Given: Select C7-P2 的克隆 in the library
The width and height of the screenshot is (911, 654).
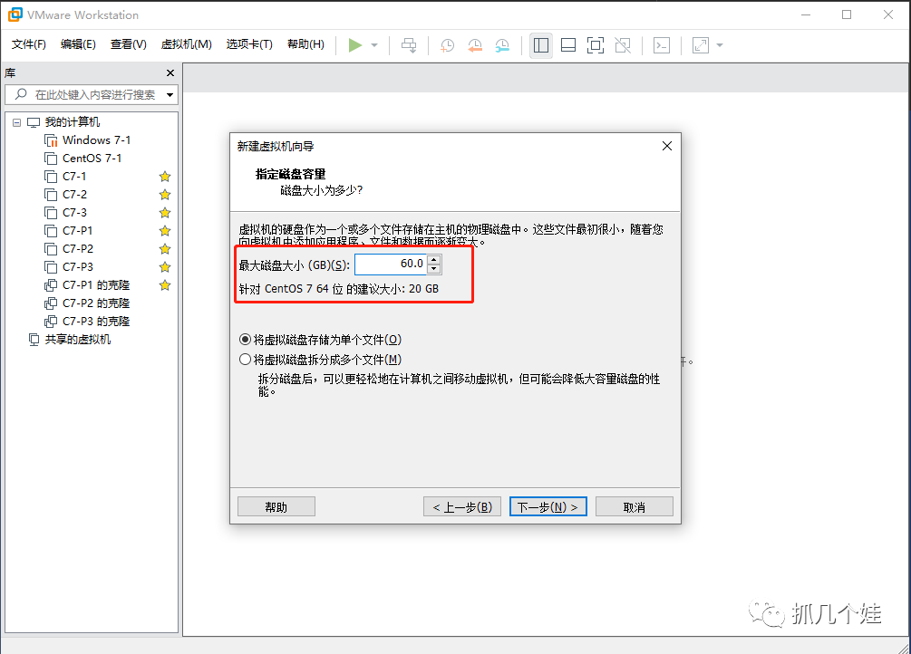Looking at the screenshot, I should (96, 303).
